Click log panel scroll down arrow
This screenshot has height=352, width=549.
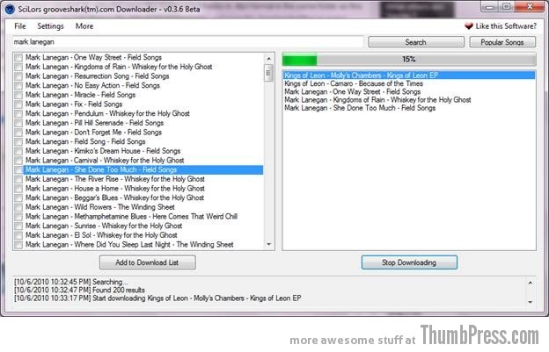tap(531, 302)
